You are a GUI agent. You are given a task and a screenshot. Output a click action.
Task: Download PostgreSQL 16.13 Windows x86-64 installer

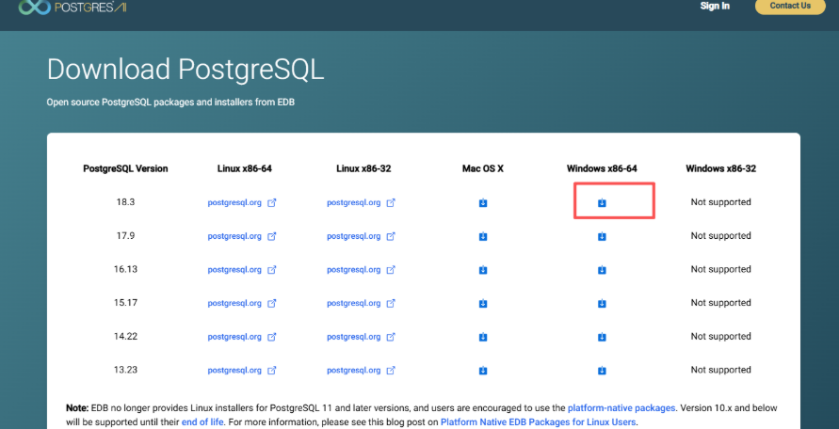pos(602,270)
